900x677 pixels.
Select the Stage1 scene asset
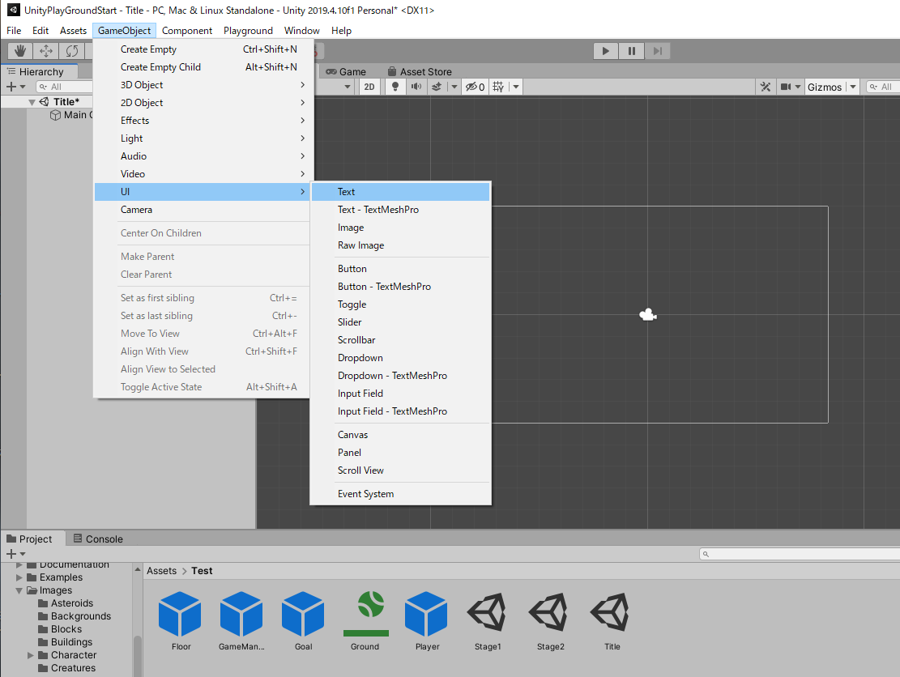coord(488,621)
